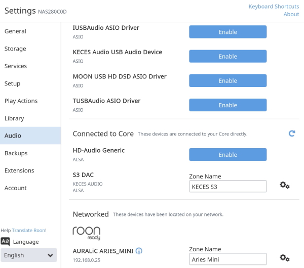Enable KECES Audio USB Audio Device
The width and height of the screenshot is (304, 268).
pos(228,56)
